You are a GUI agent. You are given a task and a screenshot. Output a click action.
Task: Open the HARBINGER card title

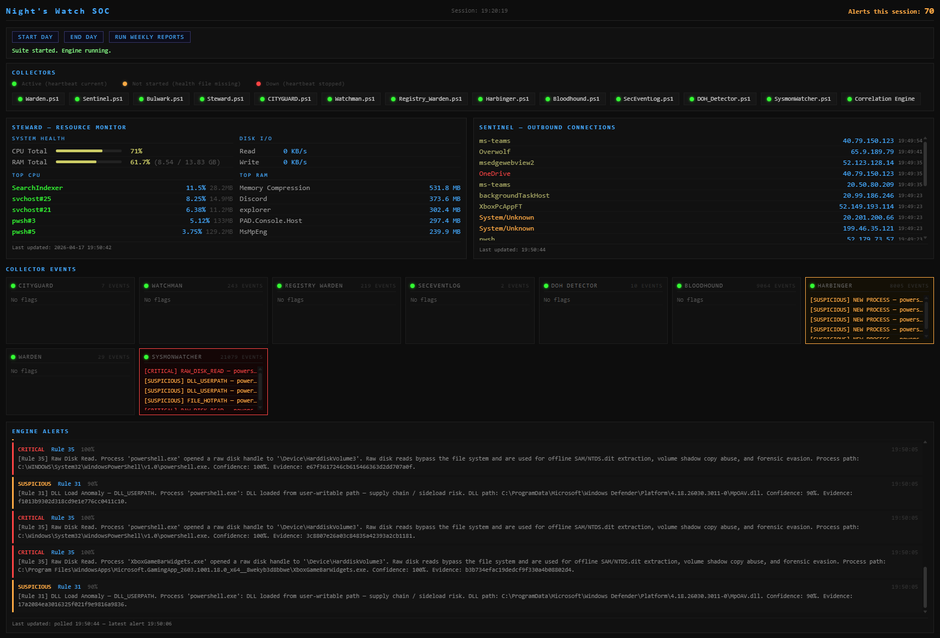(x=835, y=286)
